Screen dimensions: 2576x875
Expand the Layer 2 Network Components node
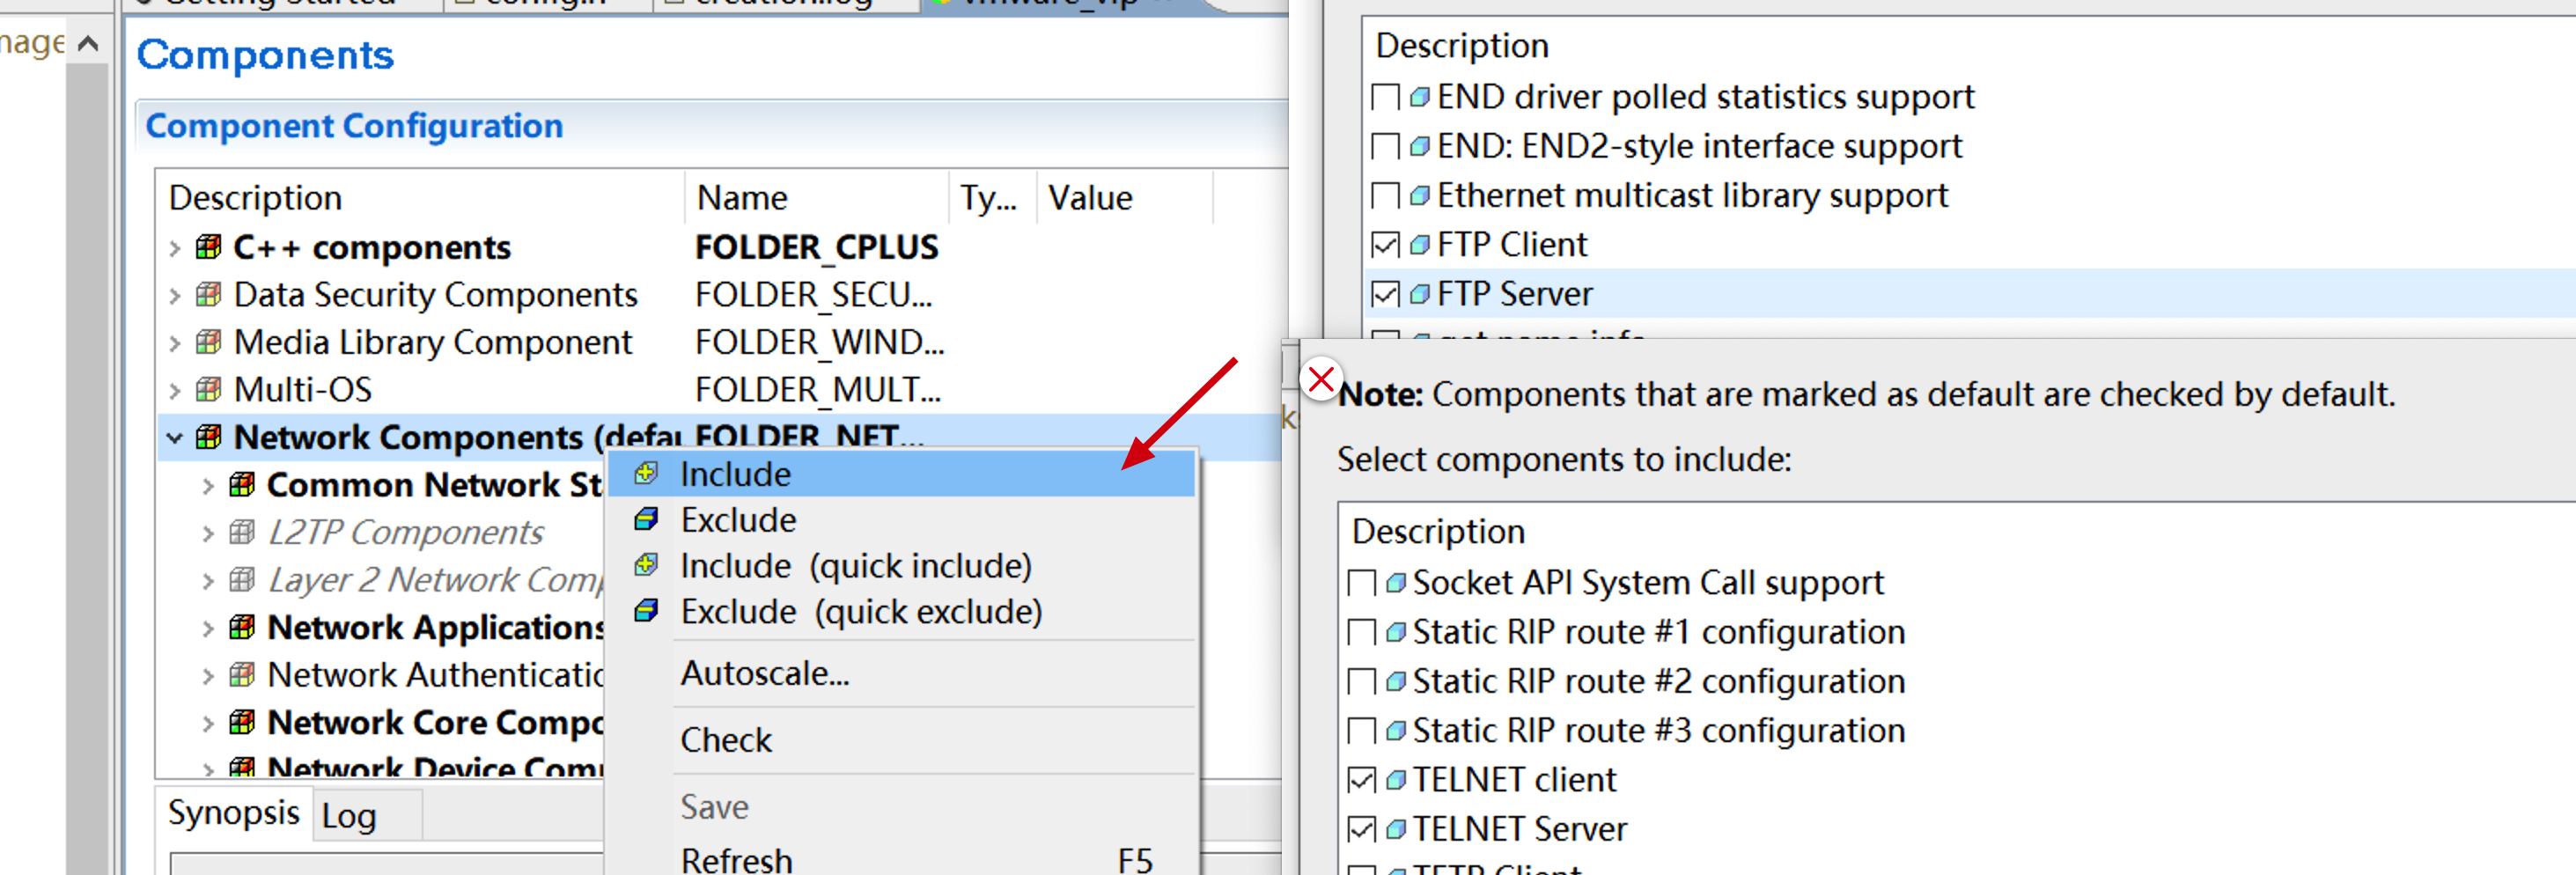click(x=208, y=581)
